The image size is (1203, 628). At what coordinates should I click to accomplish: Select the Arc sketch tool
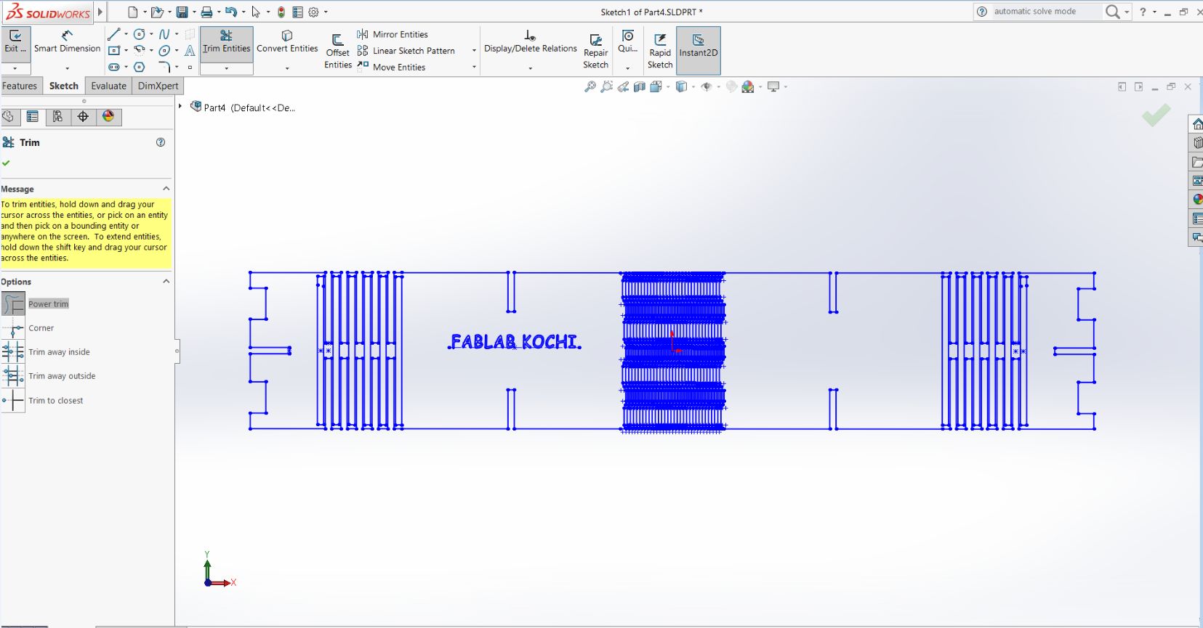[x=139, y=50]
